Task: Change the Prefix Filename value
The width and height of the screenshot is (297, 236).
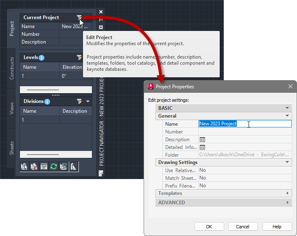Action: click(x=245, y=186)
